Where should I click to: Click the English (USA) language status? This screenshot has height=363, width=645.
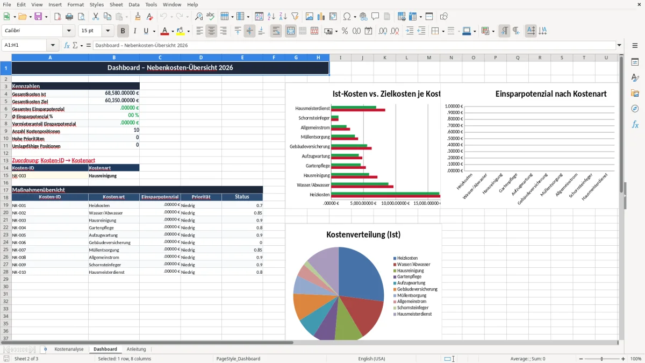372,359
